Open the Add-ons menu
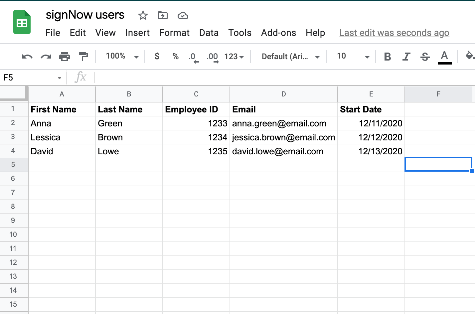The height and width of the screenshot is (314, 475). [x=278, y=33]
